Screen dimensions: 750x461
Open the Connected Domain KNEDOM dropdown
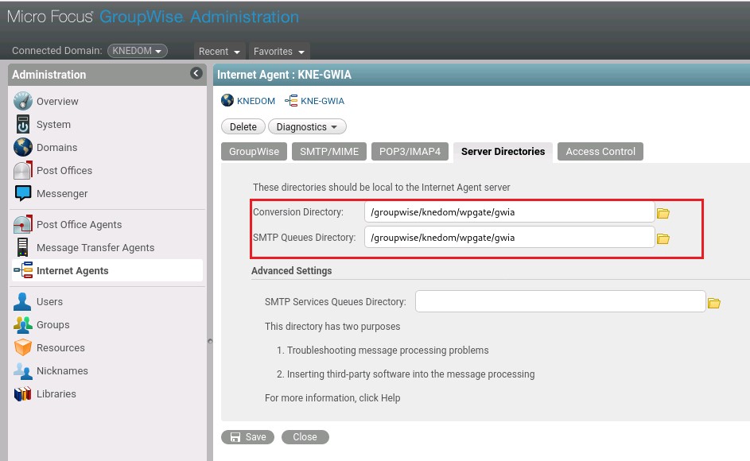click(138, 51)
